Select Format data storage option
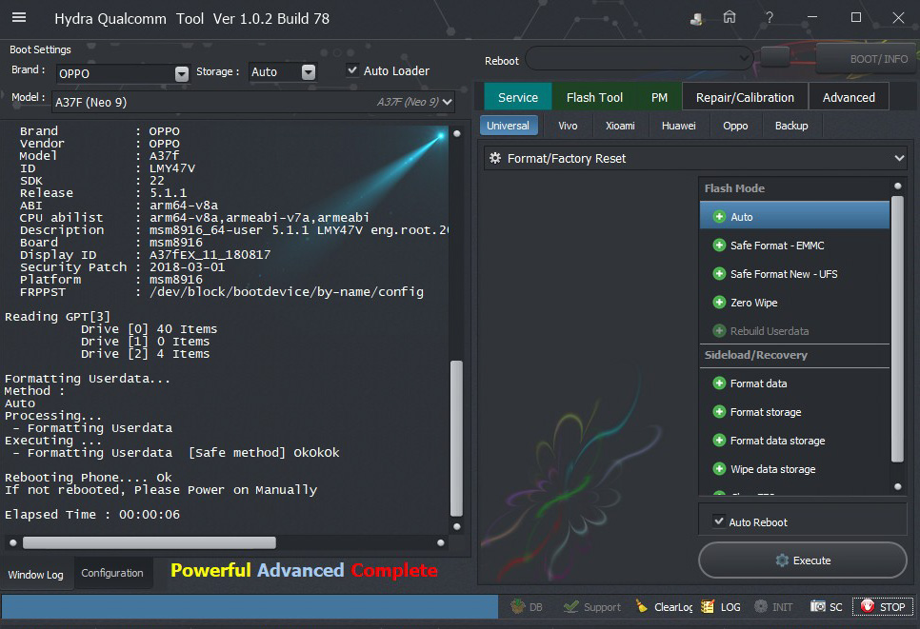 [x=794, y=441]
